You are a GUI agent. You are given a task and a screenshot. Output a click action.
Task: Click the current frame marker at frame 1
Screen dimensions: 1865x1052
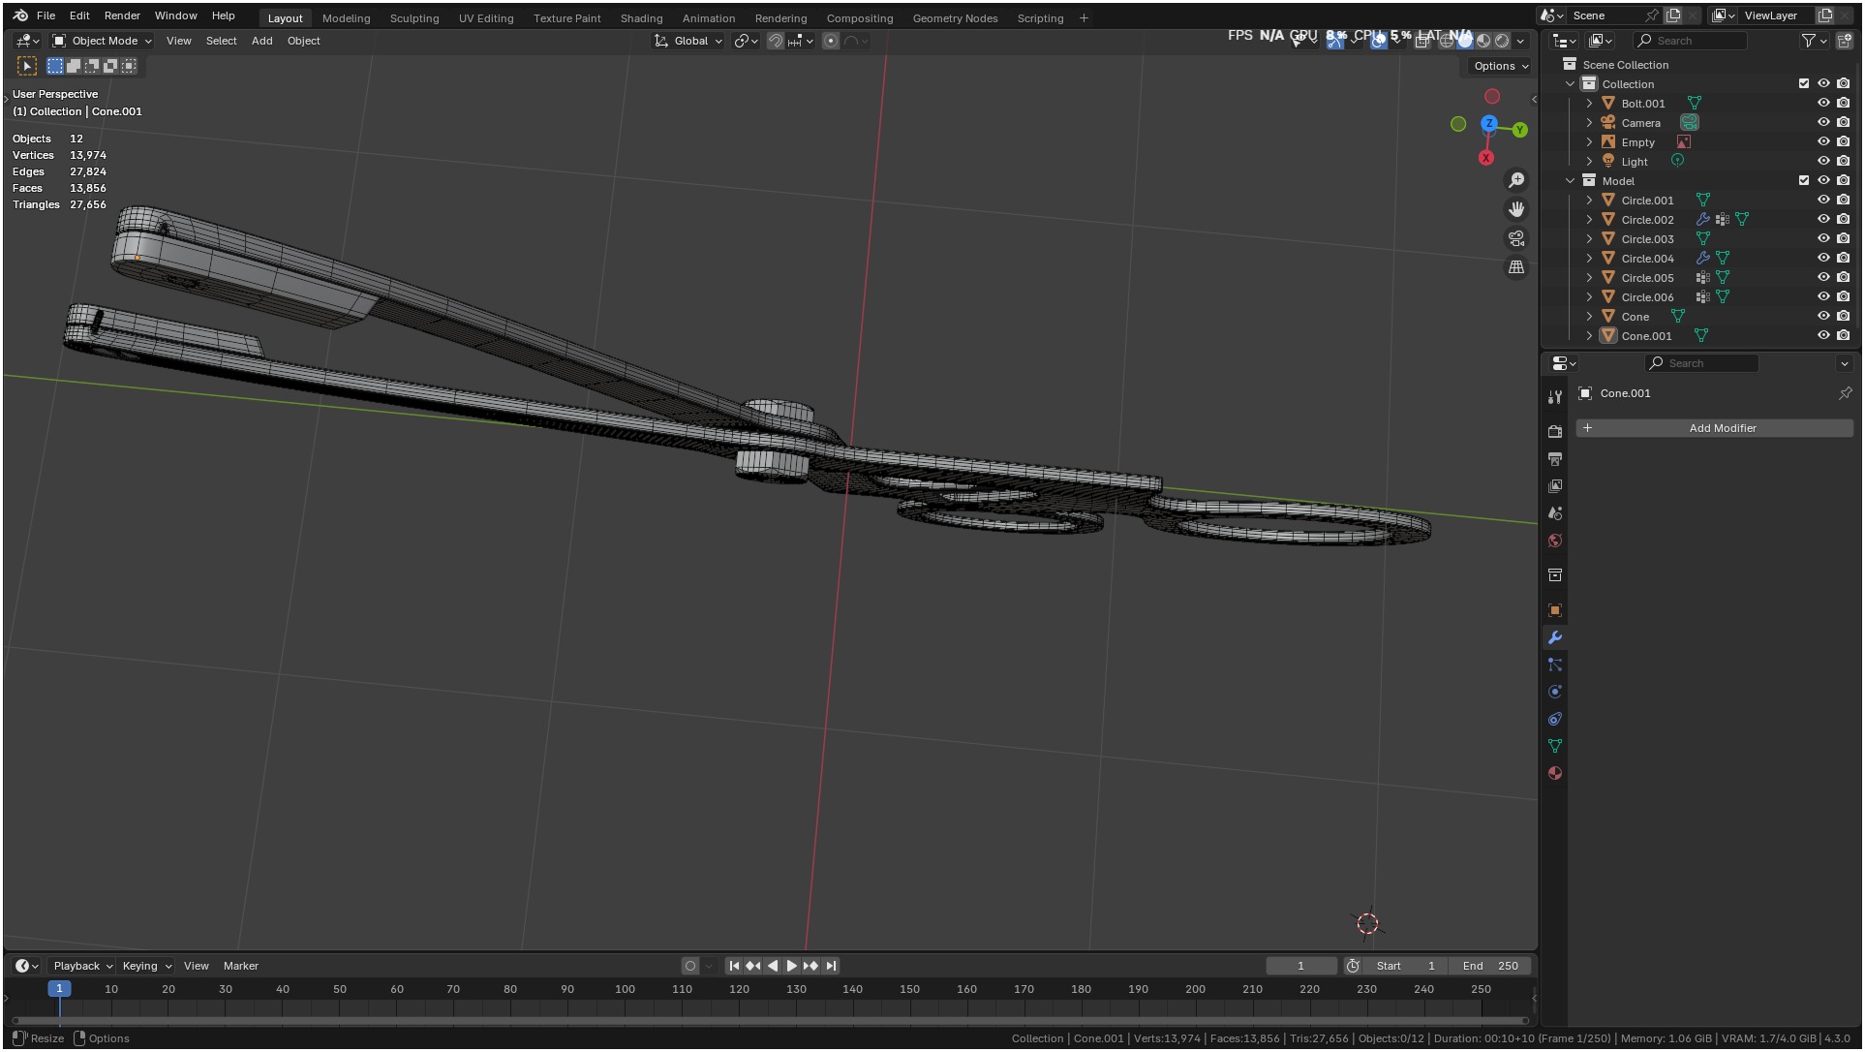[59, 989]
